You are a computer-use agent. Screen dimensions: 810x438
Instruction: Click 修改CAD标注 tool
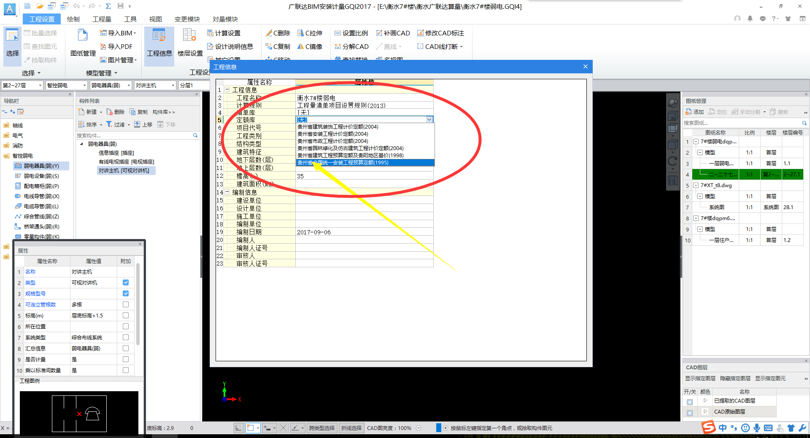coord(441,33)
